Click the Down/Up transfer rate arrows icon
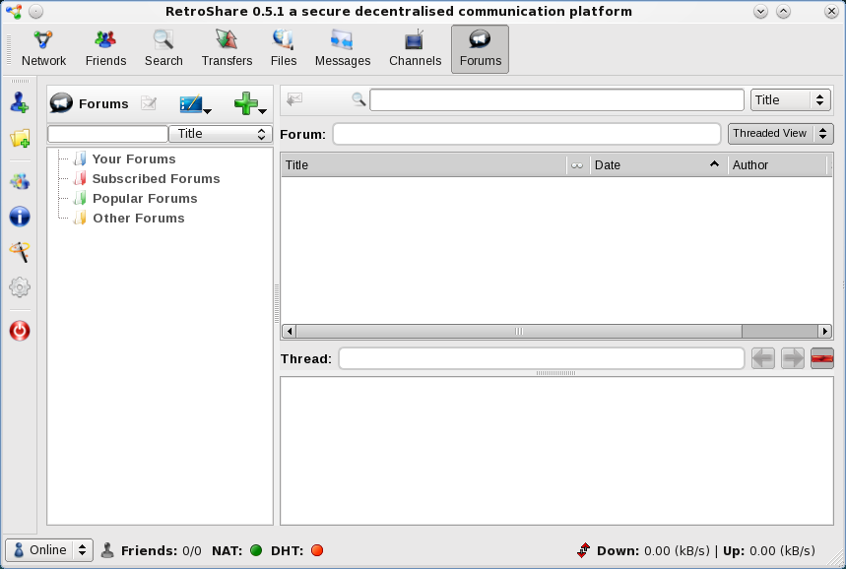Screen dimensions: 846x569 click(x=583, y=550)
